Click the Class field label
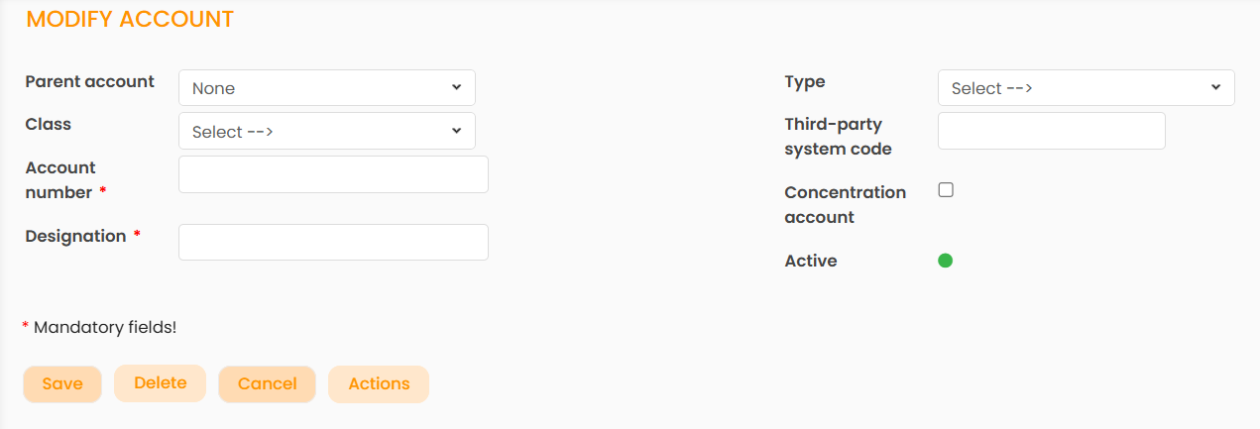Viewport: 1260px width, 429px height. point(48,124)
